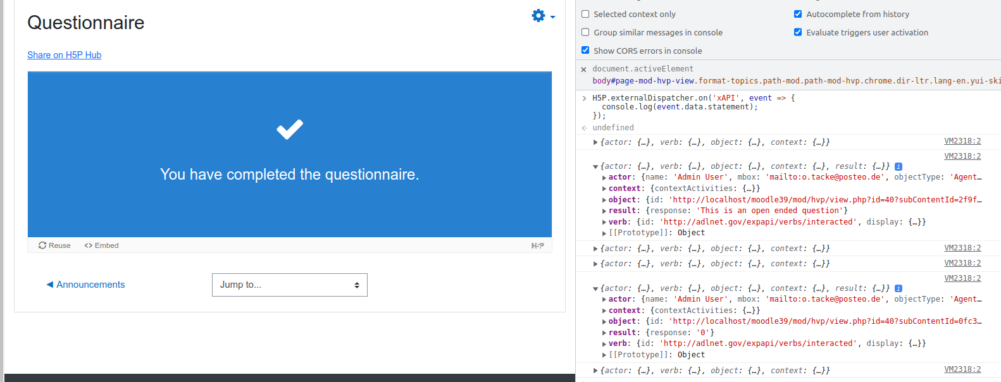Image resolution: width=1001 pixels, height=382 pixels.
Task: Expand actor row in the response '0' entry
Action: tap(604, 299)
